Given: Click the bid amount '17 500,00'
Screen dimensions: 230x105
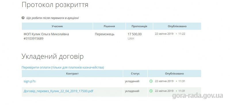Looking at the screenshot, I should click(135, 34).
